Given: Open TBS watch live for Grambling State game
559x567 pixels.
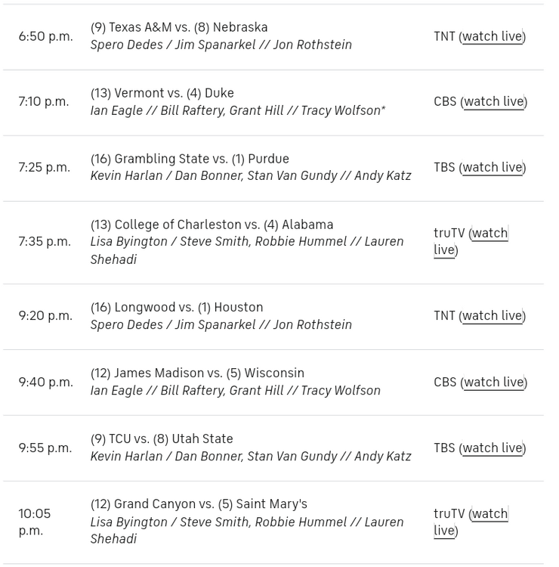Looking at the screenshot, I should (x=492, y=167).
